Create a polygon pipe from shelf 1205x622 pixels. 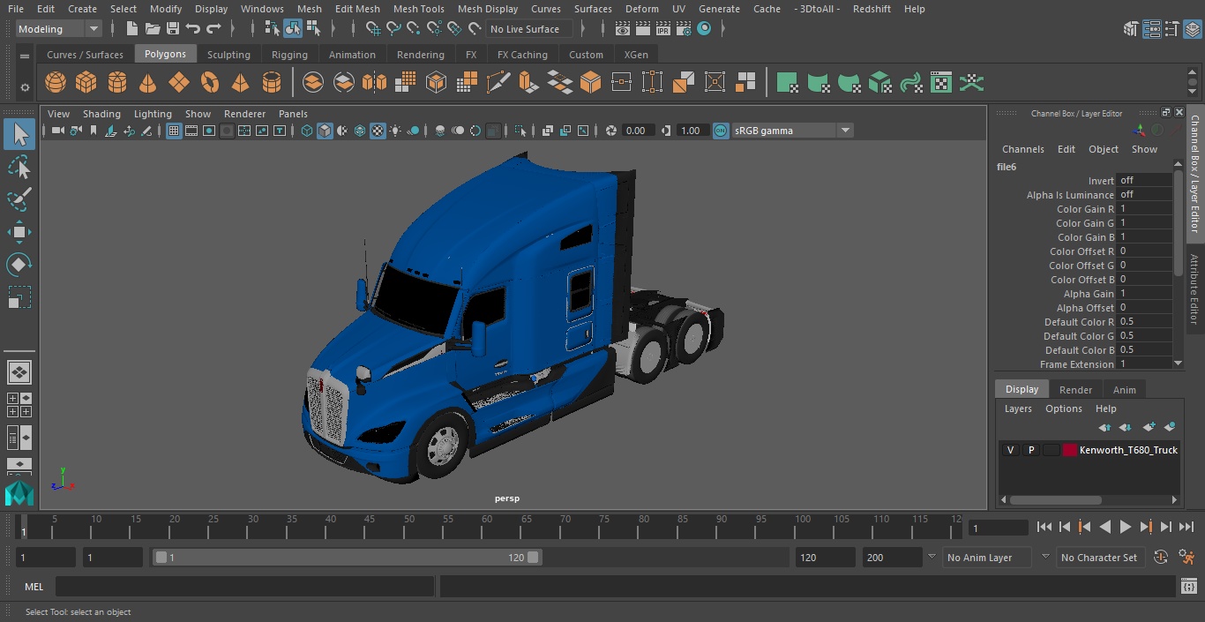point(272,83)
